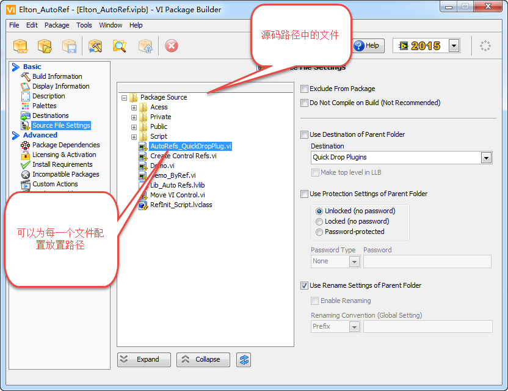
Task: Open the LabVIEW 2015 version dropdown
Action: point(454,46)
